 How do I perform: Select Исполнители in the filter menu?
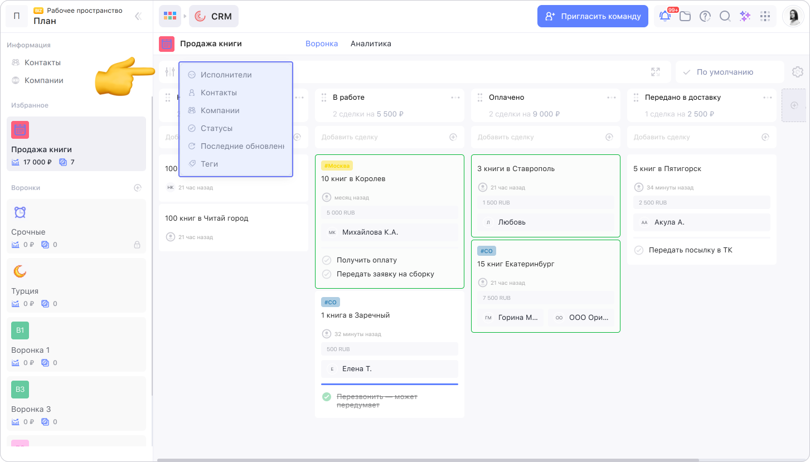coord(226,75)
